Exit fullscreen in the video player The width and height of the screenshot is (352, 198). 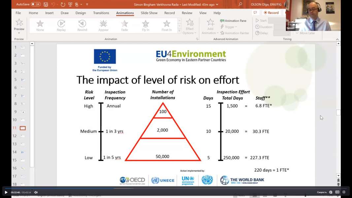click(344, 192)
